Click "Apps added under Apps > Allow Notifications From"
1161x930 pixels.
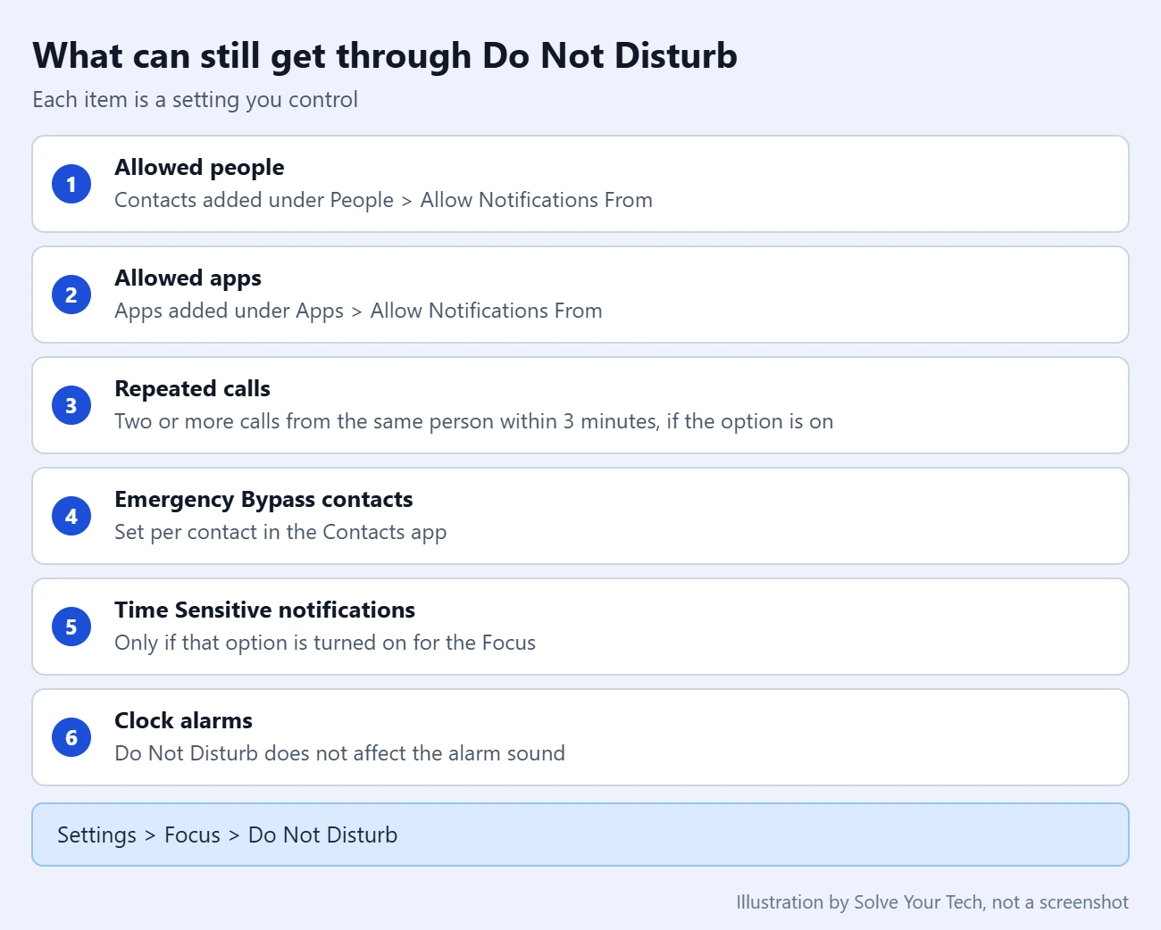358,311
